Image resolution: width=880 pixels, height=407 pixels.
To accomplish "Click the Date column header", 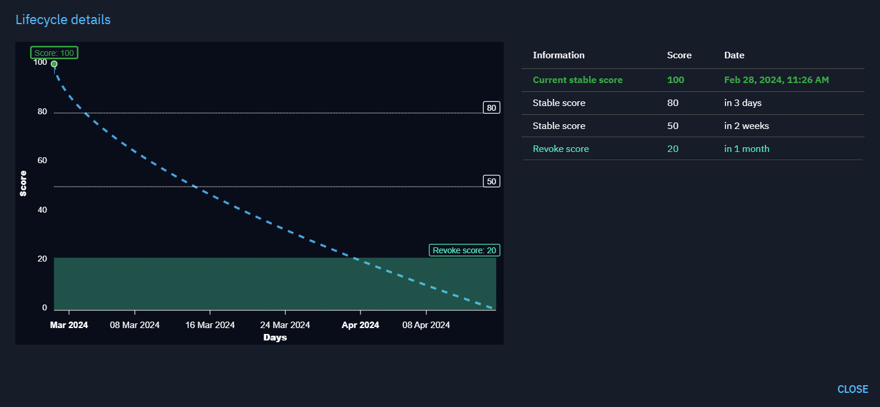I will click(734, 55).
